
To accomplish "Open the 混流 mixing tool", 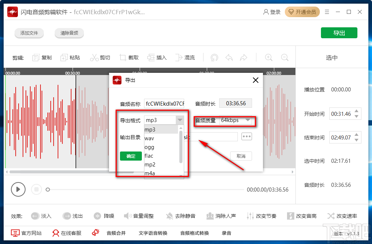I will pos(185,57).
